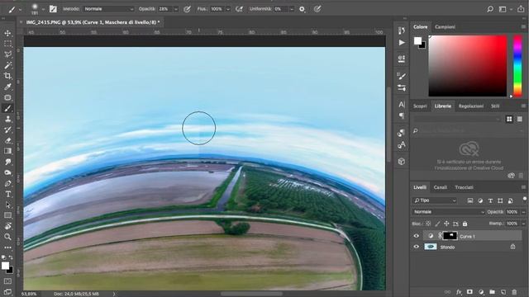
Task: Select the Path Selection tool
Action: [x=7, y=205]
